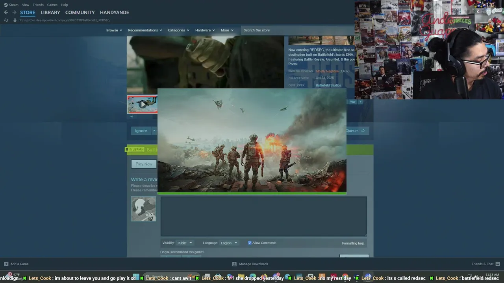
Task: Open the Friends menu
Action: 38,5
